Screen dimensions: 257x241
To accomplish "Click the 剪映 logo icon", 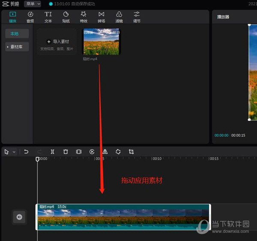I will (x=6, y=4).
